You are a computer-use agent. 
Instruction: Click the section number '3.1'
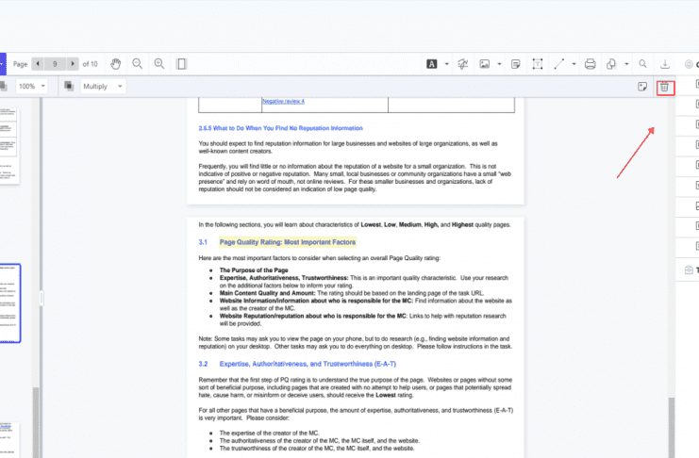(203, 242)
